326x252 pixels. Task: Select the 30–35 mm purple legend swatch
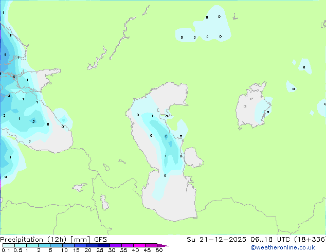click(115, 245)
